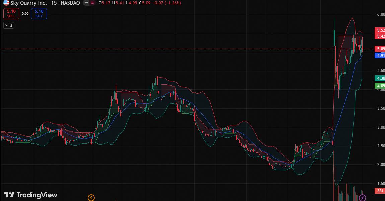Viewport: 385px width, 201px height.
Task: Click the red 331 volume label
Action: click(380, 191)
